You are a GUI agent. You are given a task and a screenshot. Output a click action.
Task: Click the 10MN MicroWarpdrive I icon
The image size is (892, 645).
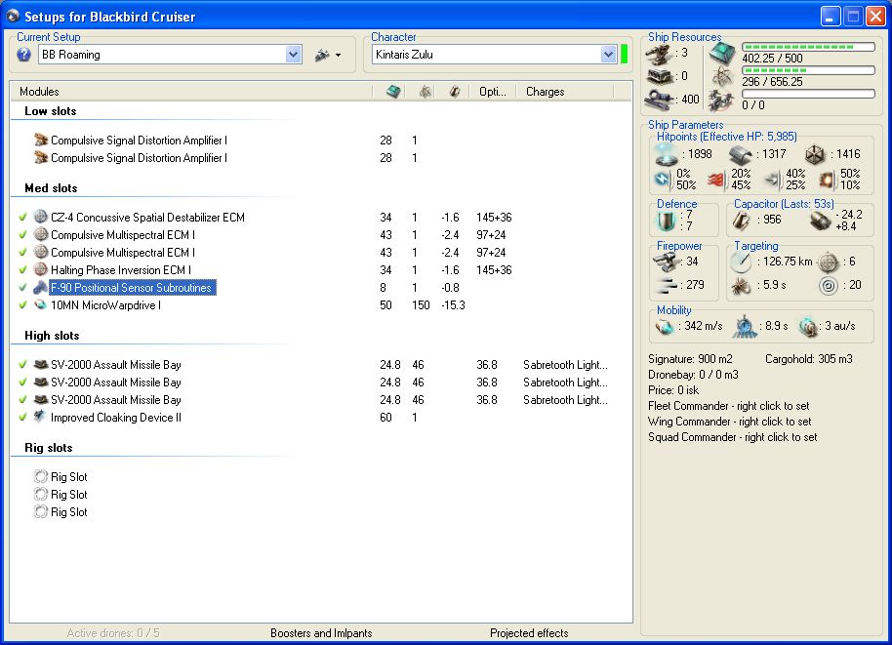coord(40,304)
